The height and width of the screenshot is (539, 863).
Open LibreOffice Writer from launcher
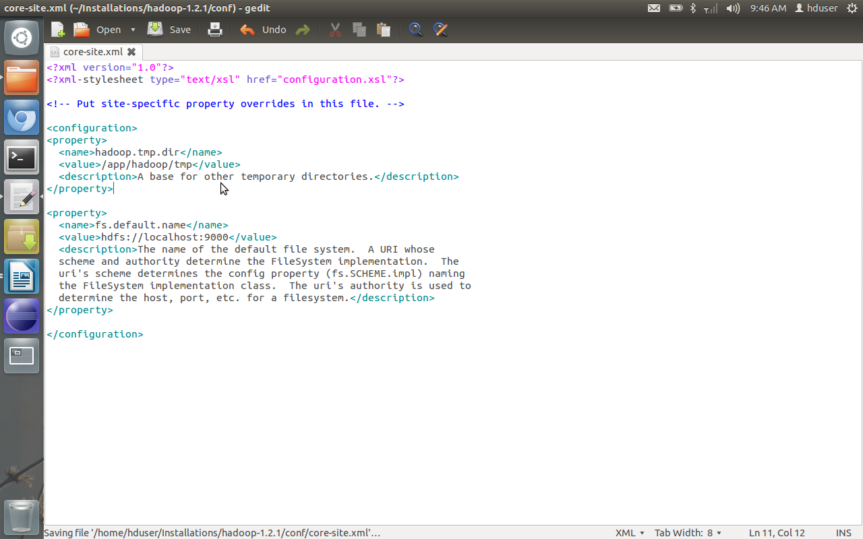[x=22, y=277]
